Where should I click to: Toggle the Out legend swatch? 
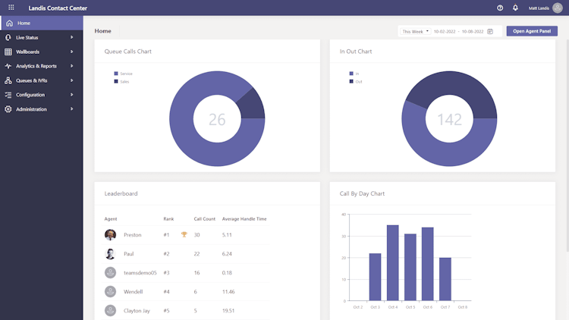point(351,81)
